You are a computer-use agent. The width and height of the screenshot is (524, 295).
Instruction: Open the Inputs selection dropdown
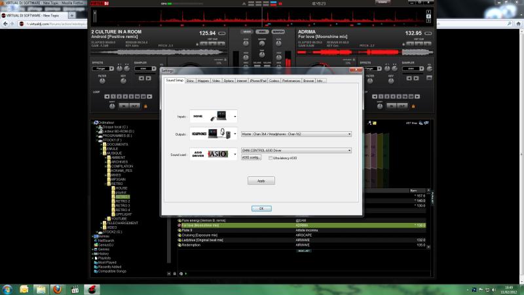(x=235, y=116)
